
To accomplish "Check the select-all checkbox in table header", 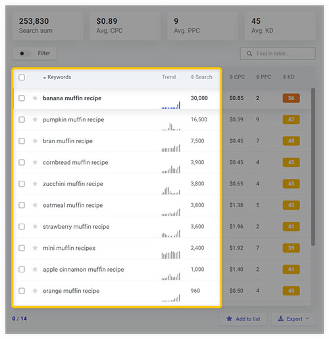I will 22,77.
